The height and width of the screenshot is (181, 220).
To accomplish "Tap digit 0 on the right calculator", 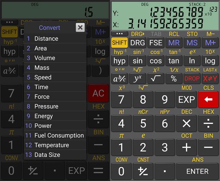I will pos(121,171).
